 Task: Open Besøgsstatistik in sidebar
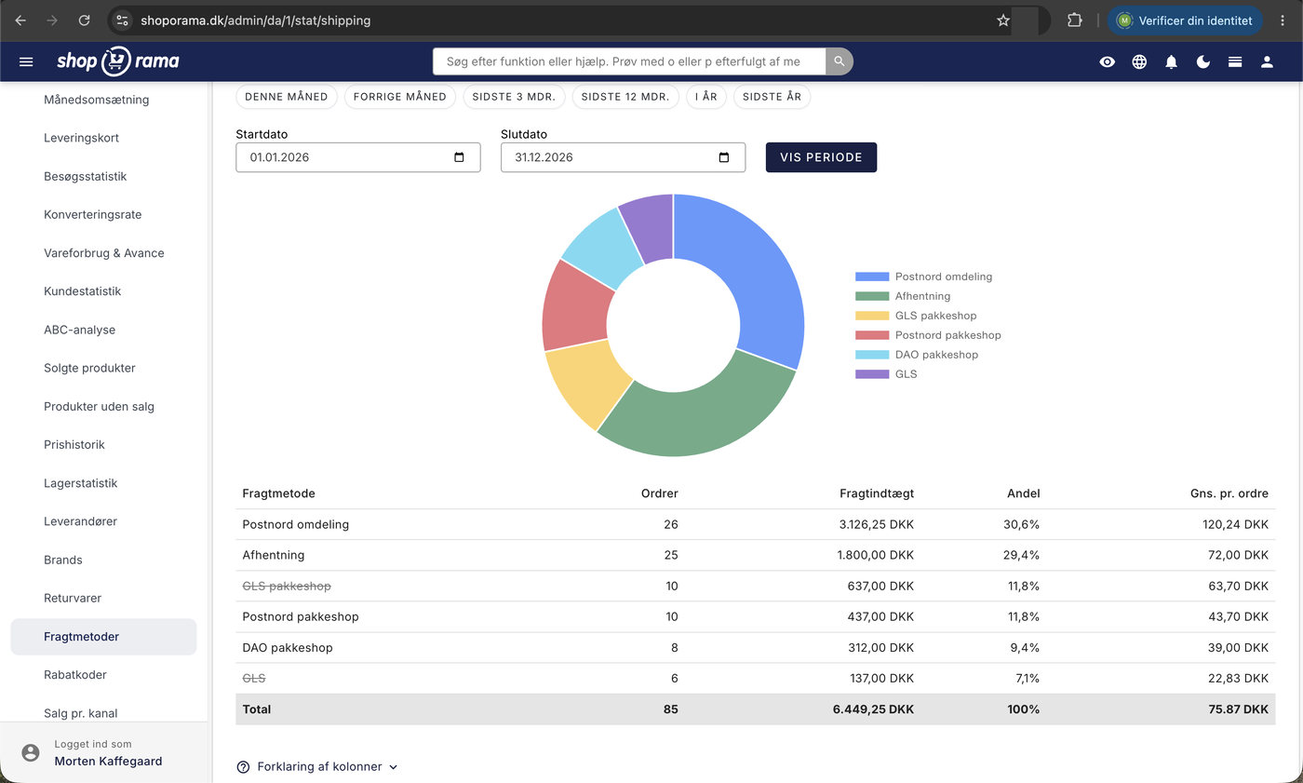coord(86,176)
